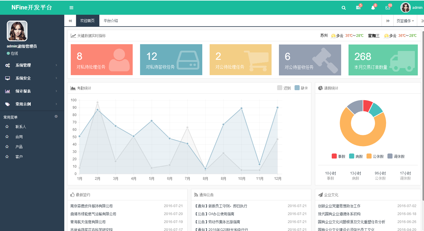Screen dimensions: 424x231
Task: Open the 页签操作 dropdown
Action: [405, 21]
